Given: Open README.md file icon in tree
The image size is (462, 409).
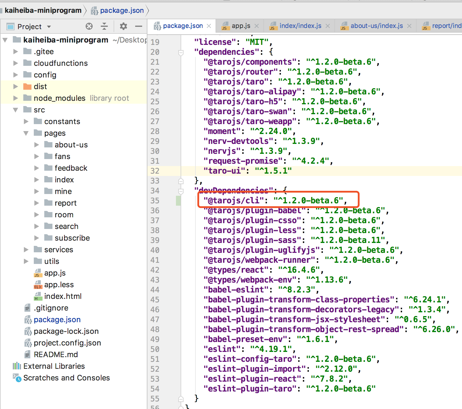Looking at the screenshot, I should click(x=27, y=355).
